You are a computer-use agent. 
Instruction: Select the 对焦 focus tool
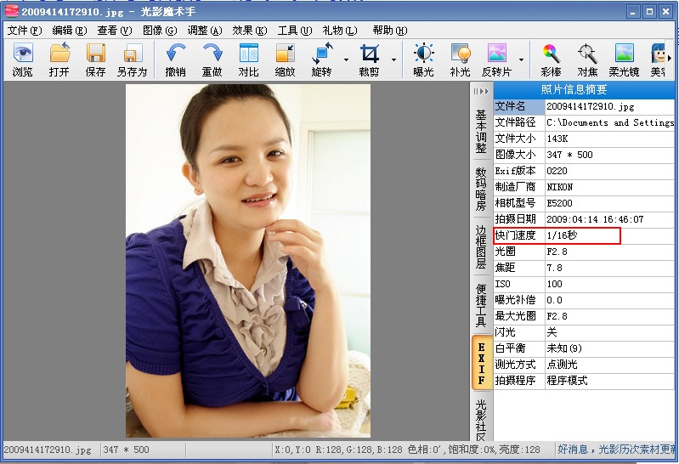(587, 59)
